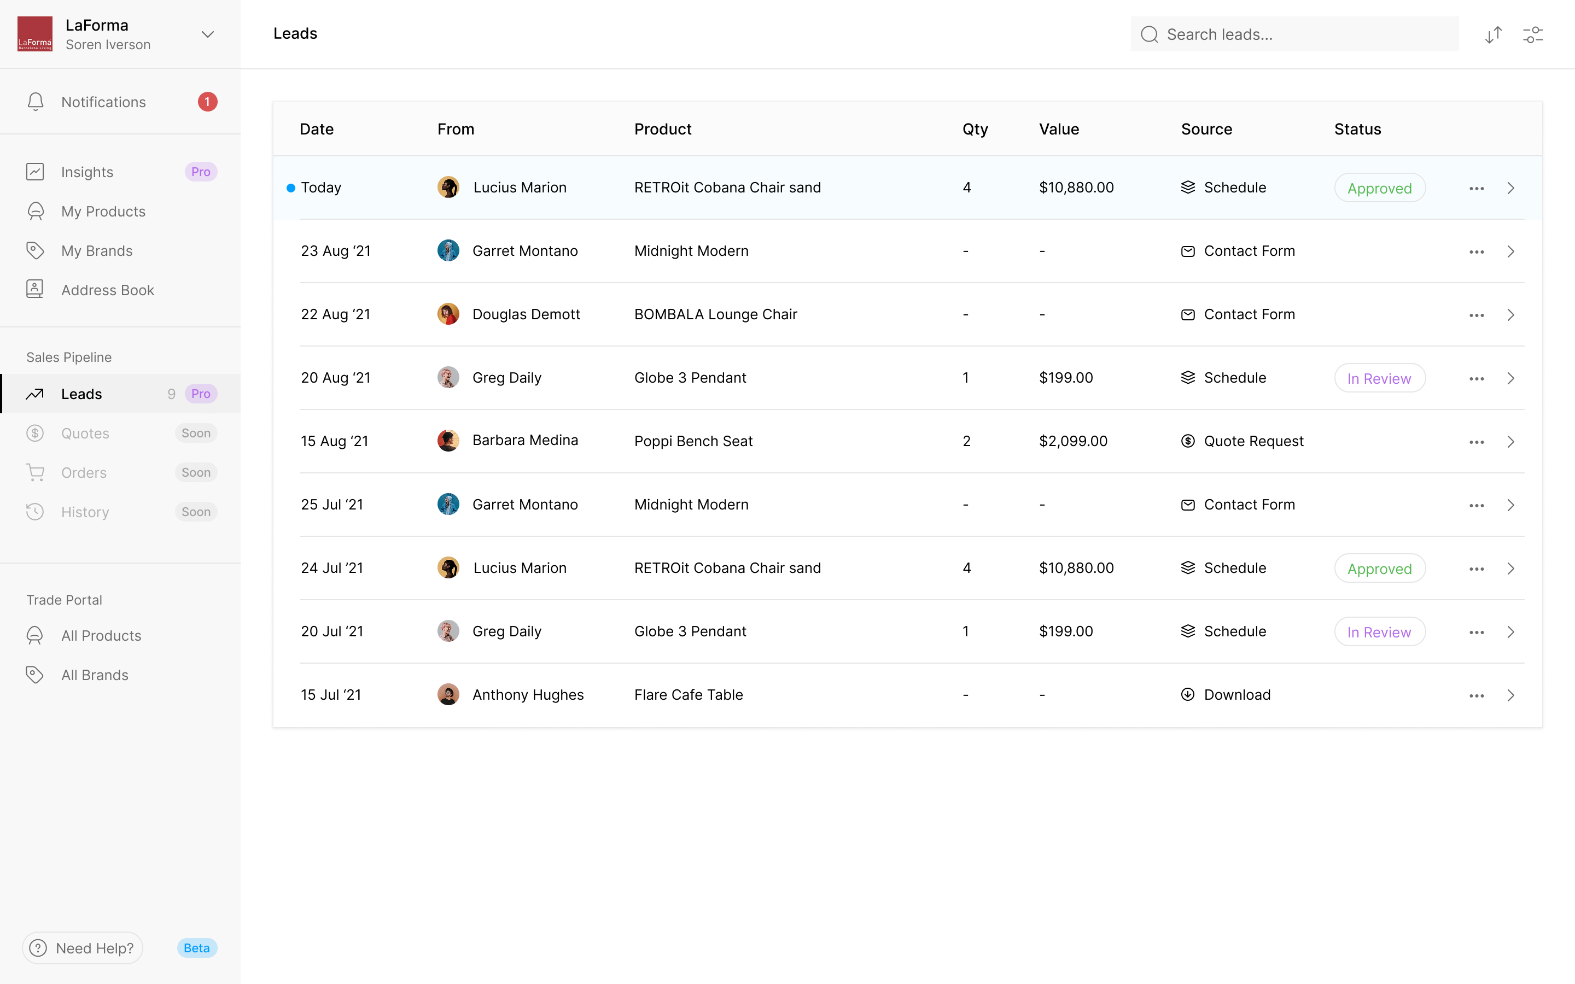Open more options for Barbara Medina's lead
Screen dimensions: 1575x984
(1476, 443)
